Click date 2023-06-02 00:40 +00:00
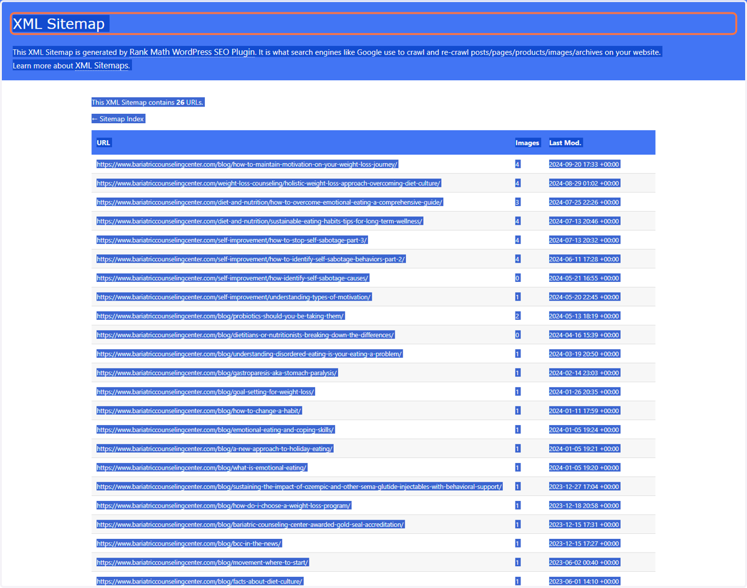This screenshot has height=588, width=747. tap(584, 562)
